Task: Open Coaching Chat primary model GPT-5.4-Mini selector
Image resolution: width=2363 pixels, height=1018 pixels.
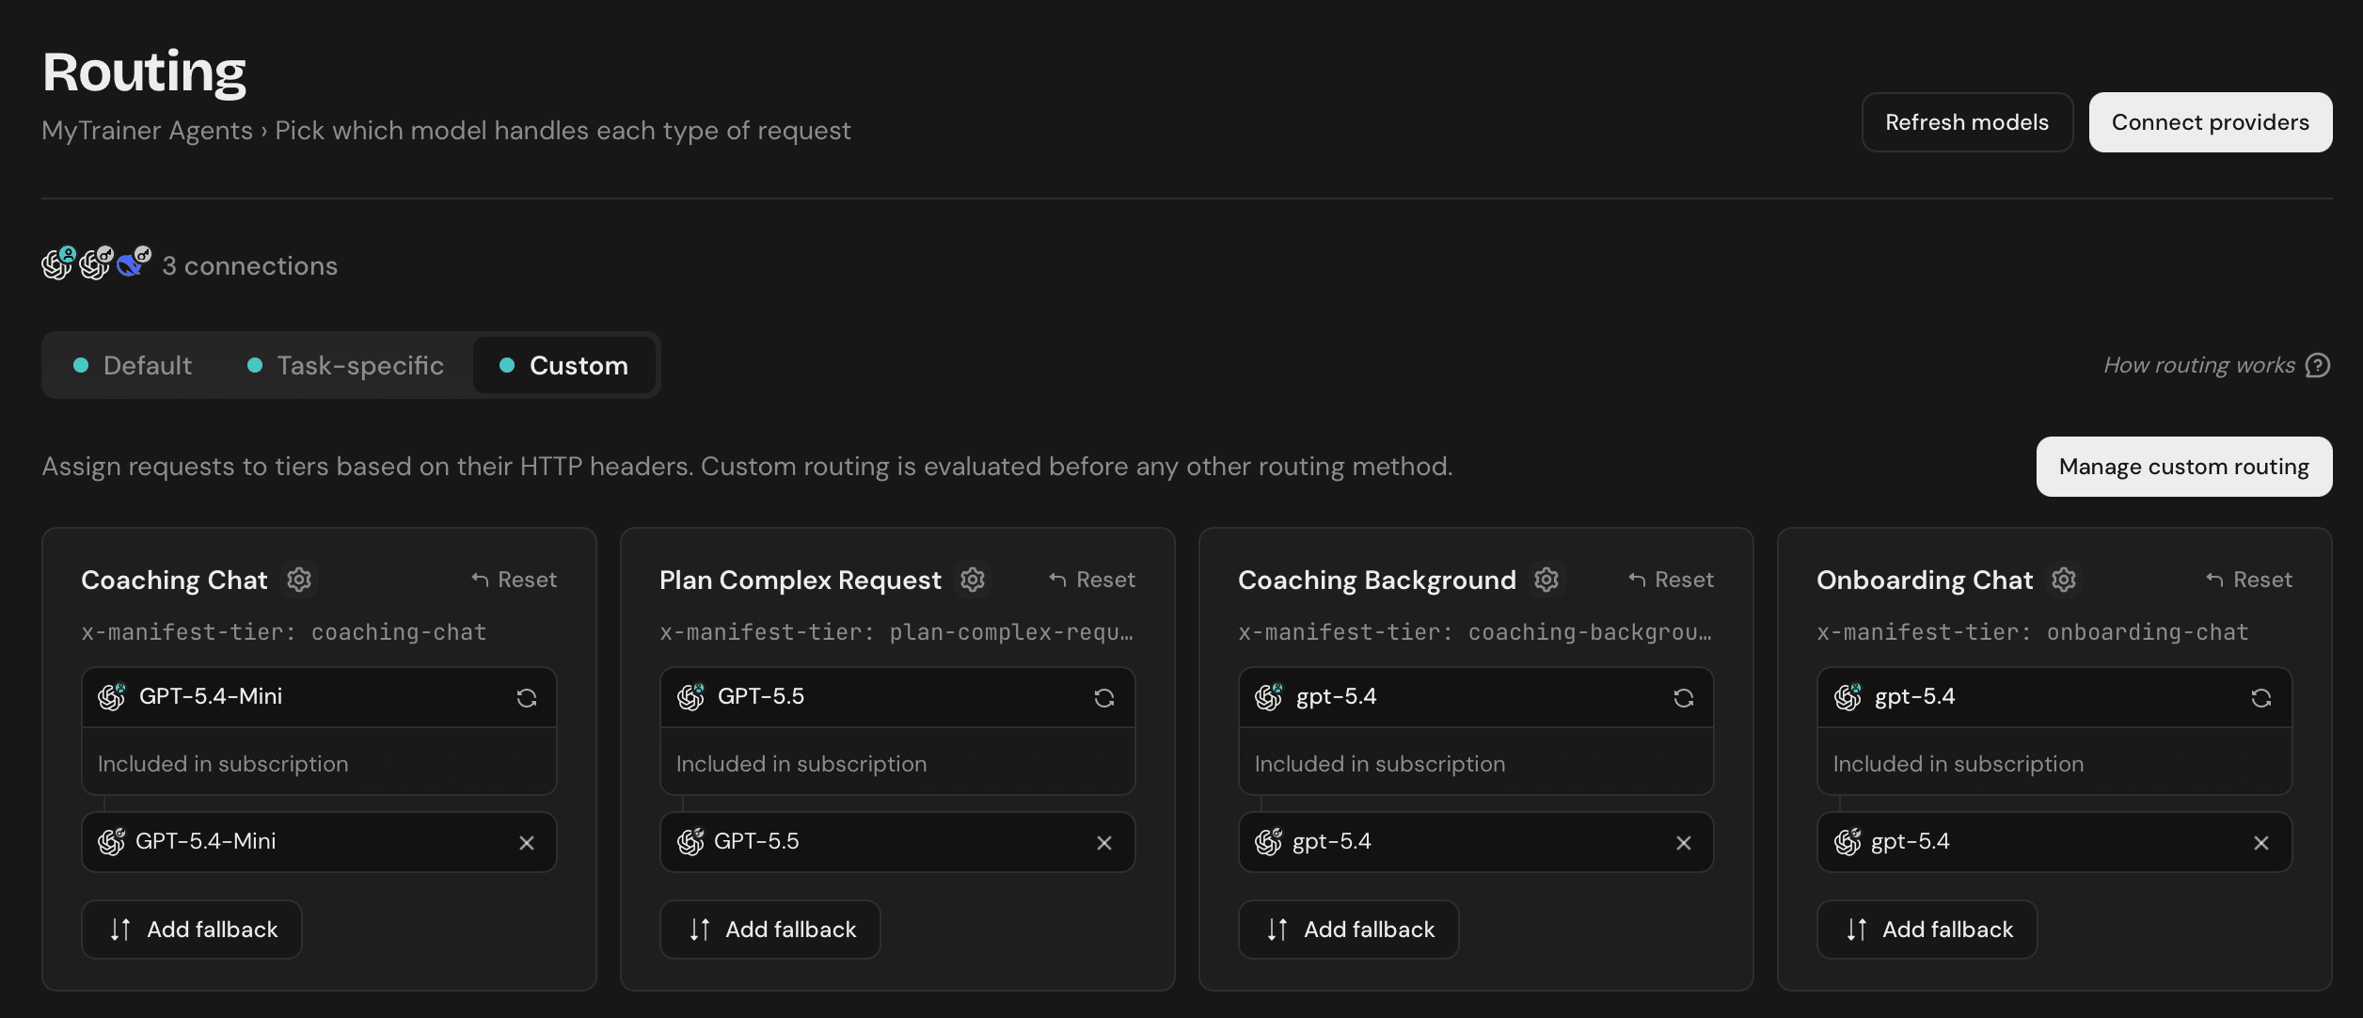Action: pyautogui.click(x=319, y=697)
